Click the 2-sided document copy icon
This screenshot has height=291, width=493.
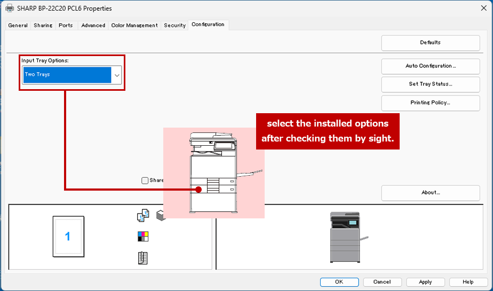[143, 216]
